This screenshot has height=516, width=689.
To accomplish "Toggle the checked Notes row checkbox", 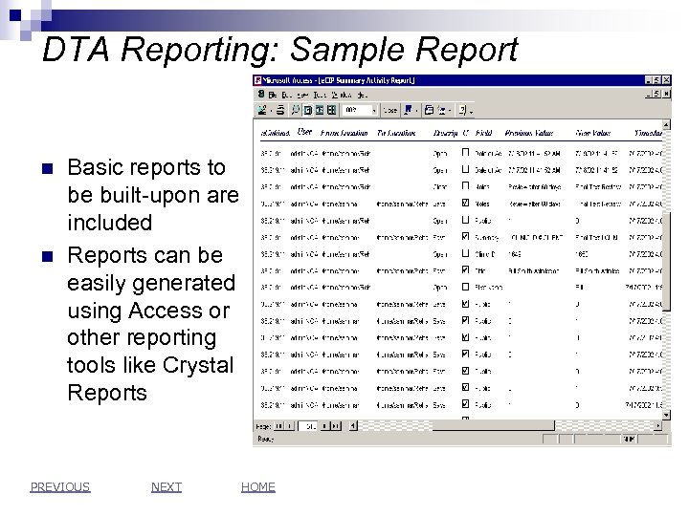I will click(465, 203).
